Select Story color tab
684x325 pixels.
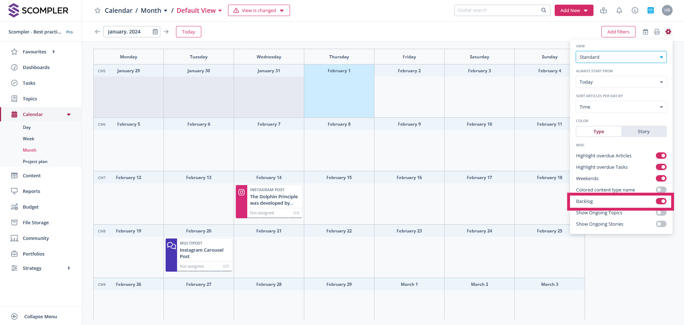pos(643,132)
